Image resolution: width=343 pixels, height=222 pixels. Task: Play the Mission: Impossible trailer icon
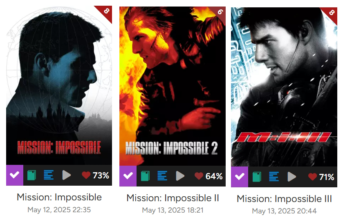[x=67, y=175]
